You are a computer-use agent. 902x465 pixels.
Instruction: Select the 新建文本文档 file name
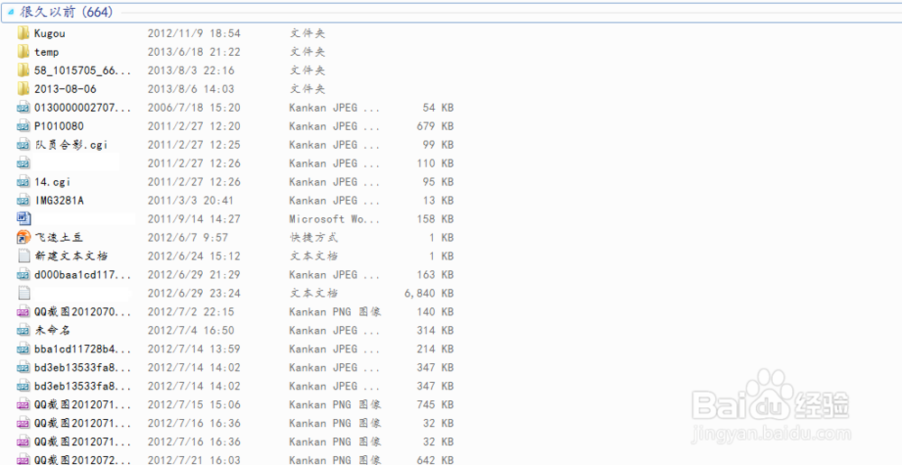coord(71,256)
